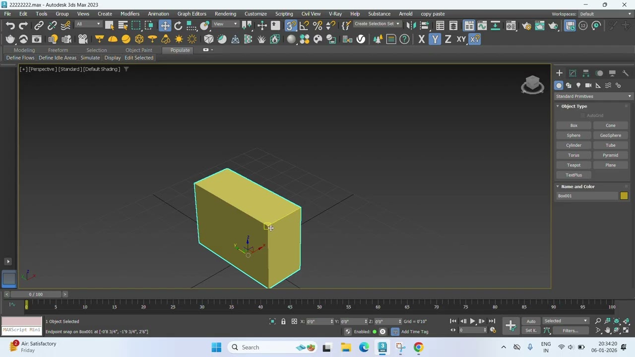This screenshot has width=635, height=357.
Task: Open the Modify command panel tab
Action: pos(572,73)
